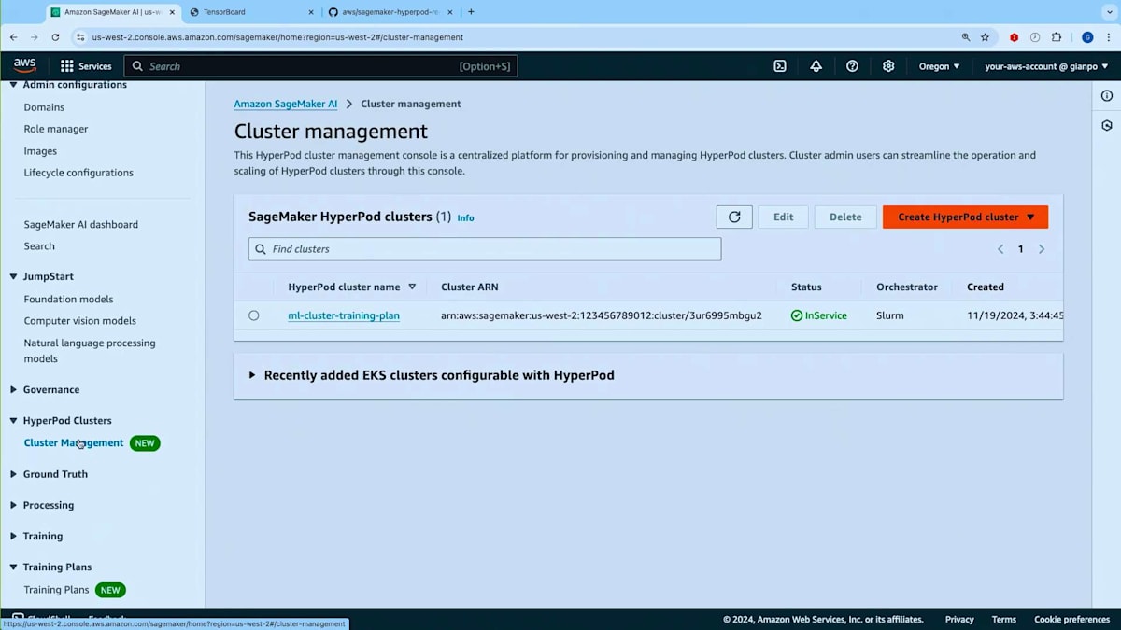1121x630 pixels.
Task: Open the sidebar Search item
Action: [x=39, y=246]
